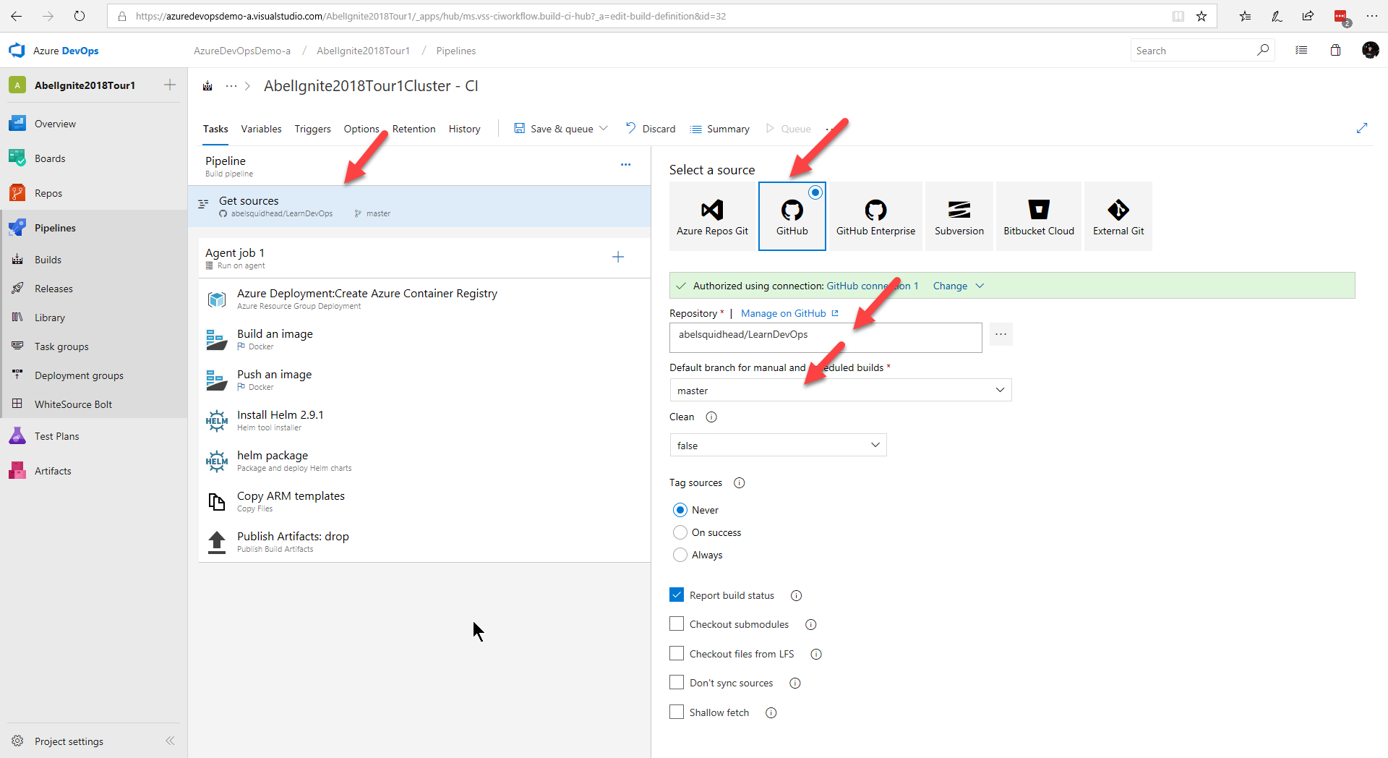
Task: Select External Git as source
Action: click(1118, 216)
